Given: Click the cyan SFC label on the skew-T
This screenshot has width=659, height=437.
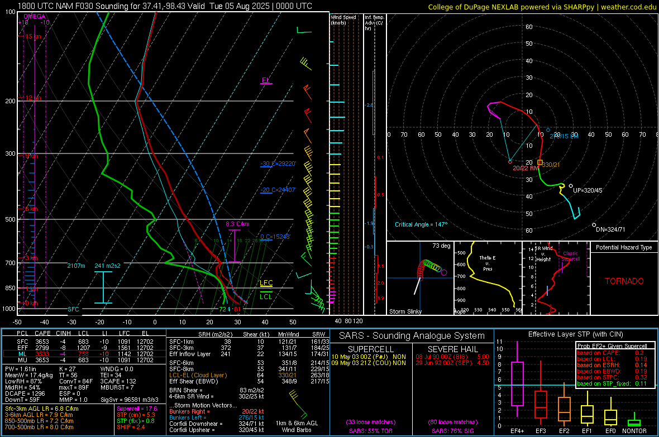Looking at the screenshot, I should pyautogui.click(x=74, y=309).
